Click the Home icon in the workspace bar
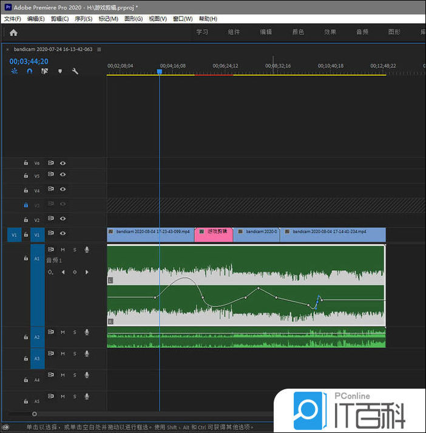The height and width of the screenshot is (433, 426). coord(13,33)
